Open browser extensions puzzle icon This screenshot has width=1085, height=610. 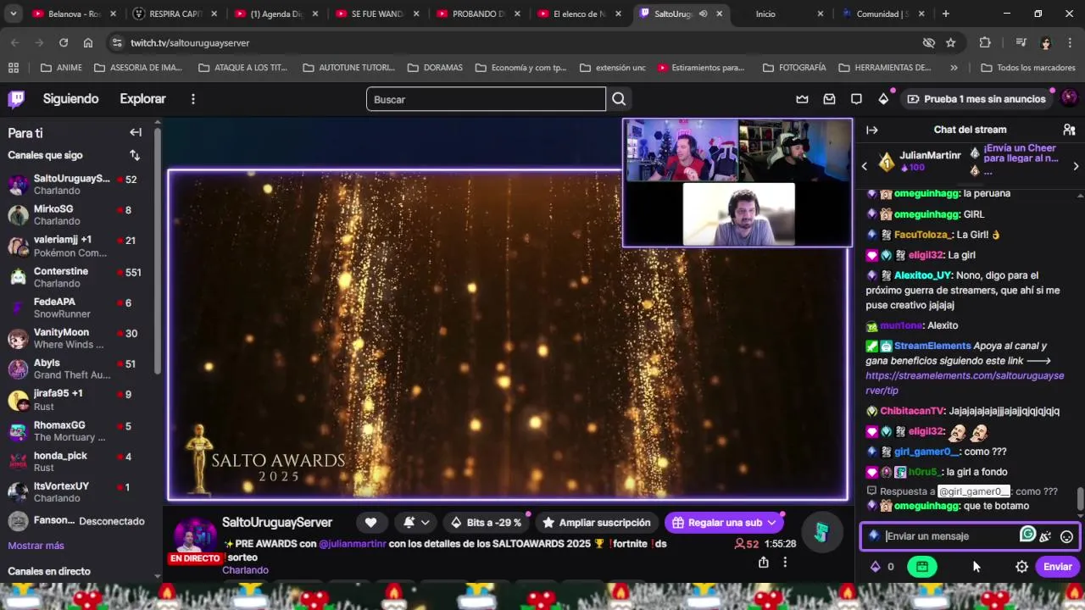(x=985, y=42)
